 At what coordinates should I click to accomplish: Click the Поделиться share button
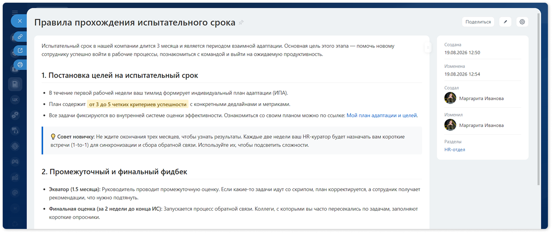click(x=478, y=22)
